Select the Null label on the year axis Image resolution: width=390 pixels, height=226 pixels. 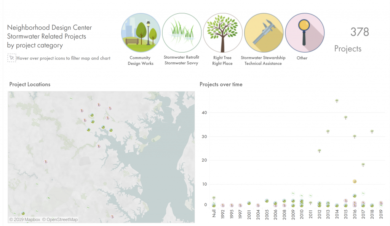pyautogui.click(x=214, y=213)
